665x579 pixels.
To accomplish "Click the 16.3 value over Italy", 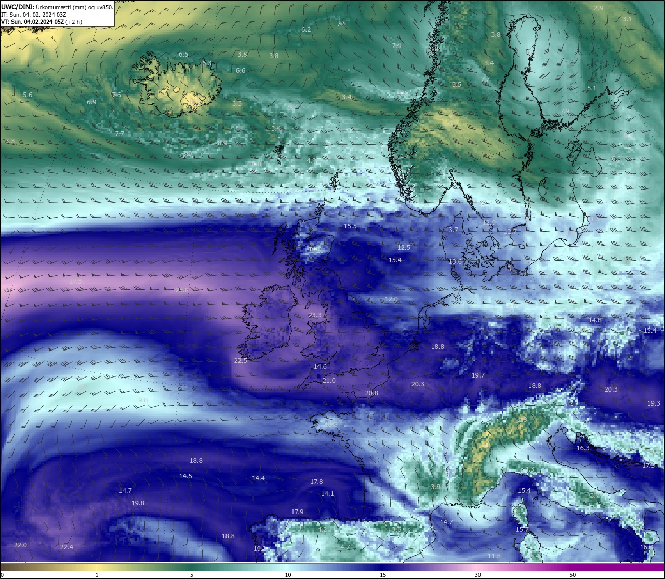I will [583, 448].
